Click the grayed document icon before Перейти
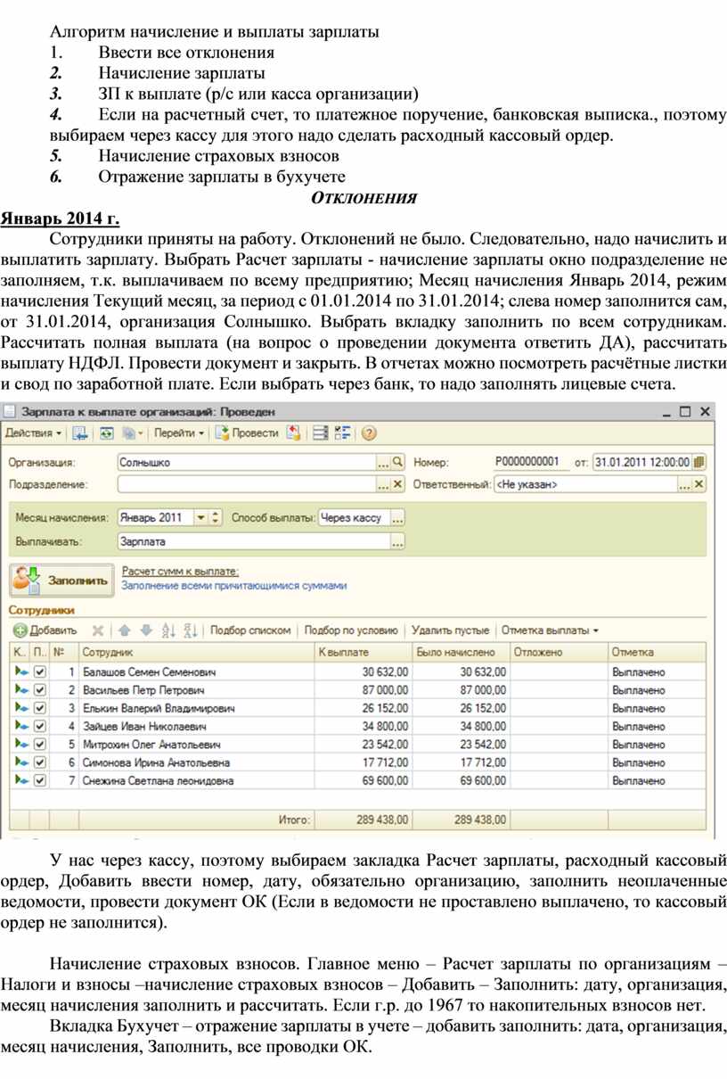727x1079 pixels. tap(131, 433)
